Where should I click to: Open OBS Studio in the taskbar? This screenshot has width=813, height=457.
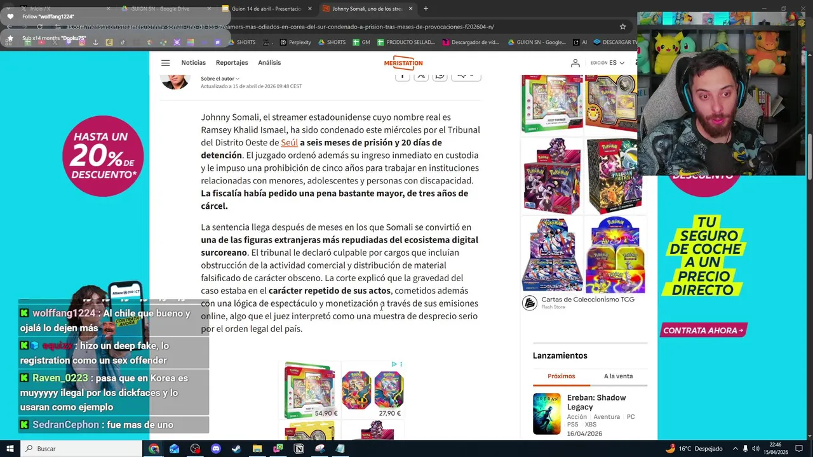coord(195,449)
